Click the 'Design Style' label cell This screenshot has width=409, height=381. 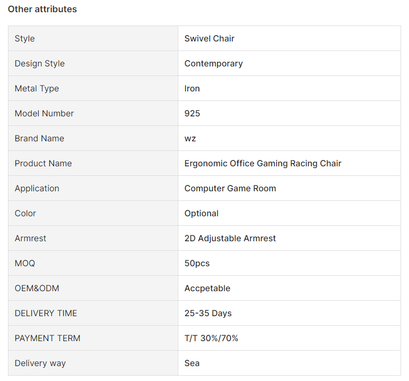[x=40, y=63]
